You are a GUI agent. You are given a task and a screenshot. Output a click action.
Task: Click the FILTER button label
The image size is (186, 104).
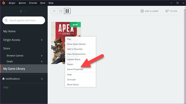pyautogui.click(x=174, y=11)
